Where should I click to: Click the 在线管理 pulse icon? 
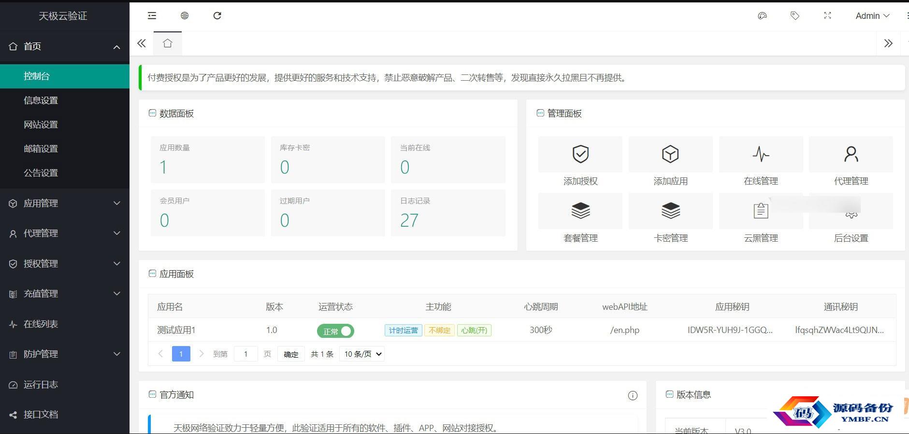761,154
